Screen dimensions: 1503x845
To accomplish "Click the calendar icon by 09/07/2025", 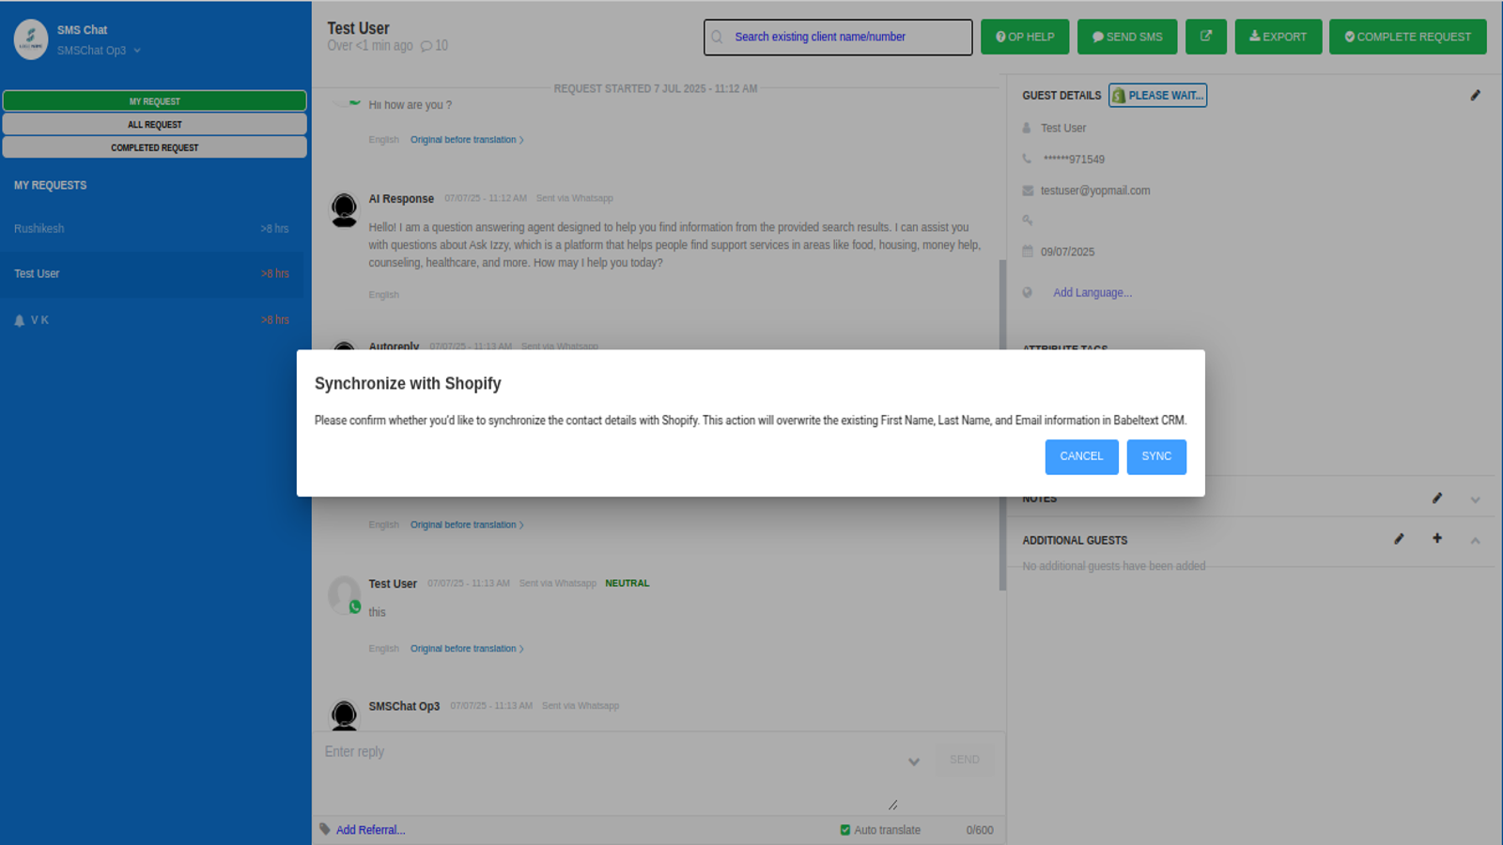I will coord(1028,252).
